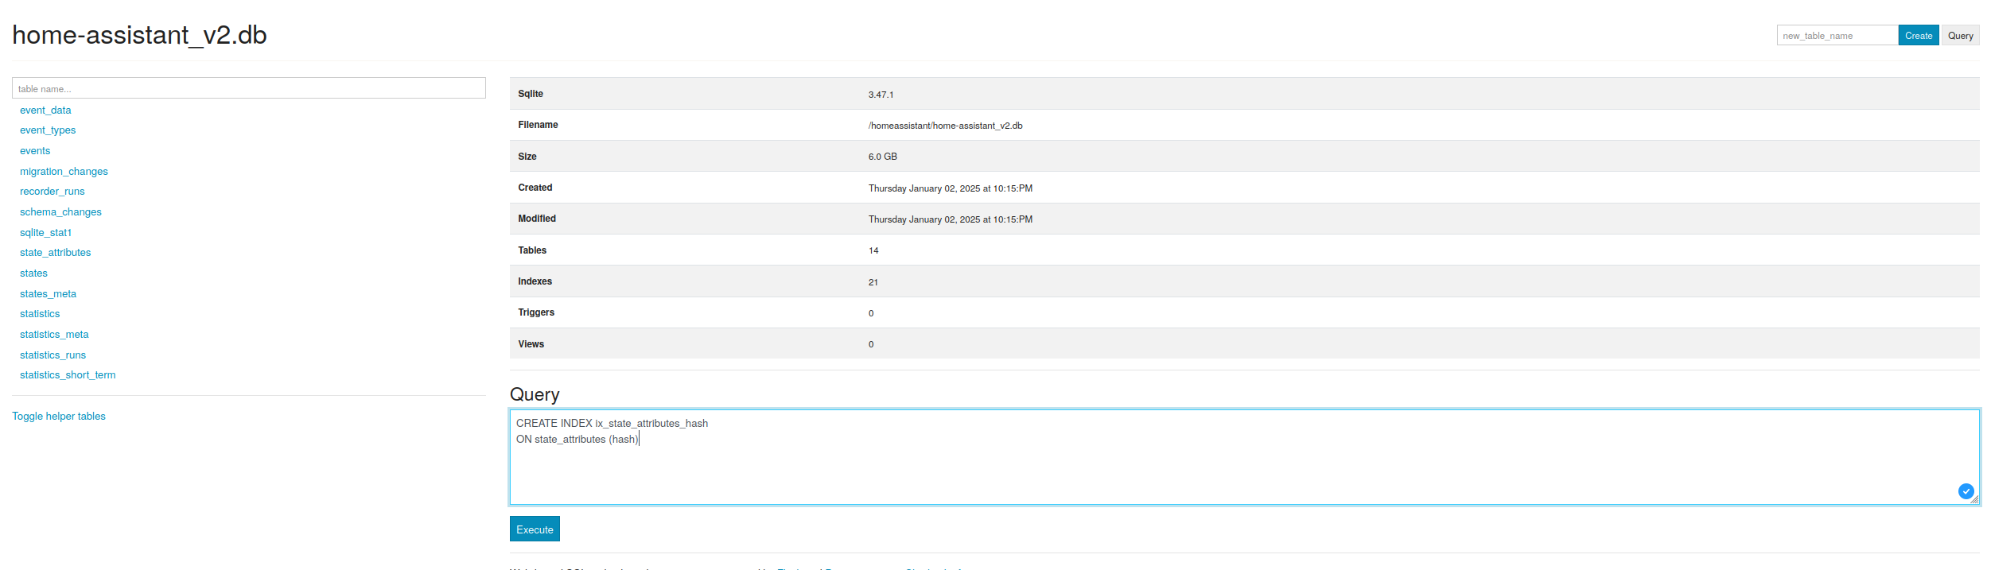Open the state_attributes table

(x=55, y=253)
